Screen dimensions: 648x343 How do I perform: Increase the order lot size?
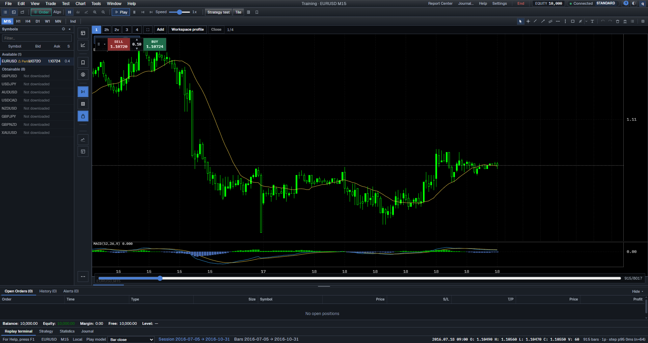coord(137,40)
